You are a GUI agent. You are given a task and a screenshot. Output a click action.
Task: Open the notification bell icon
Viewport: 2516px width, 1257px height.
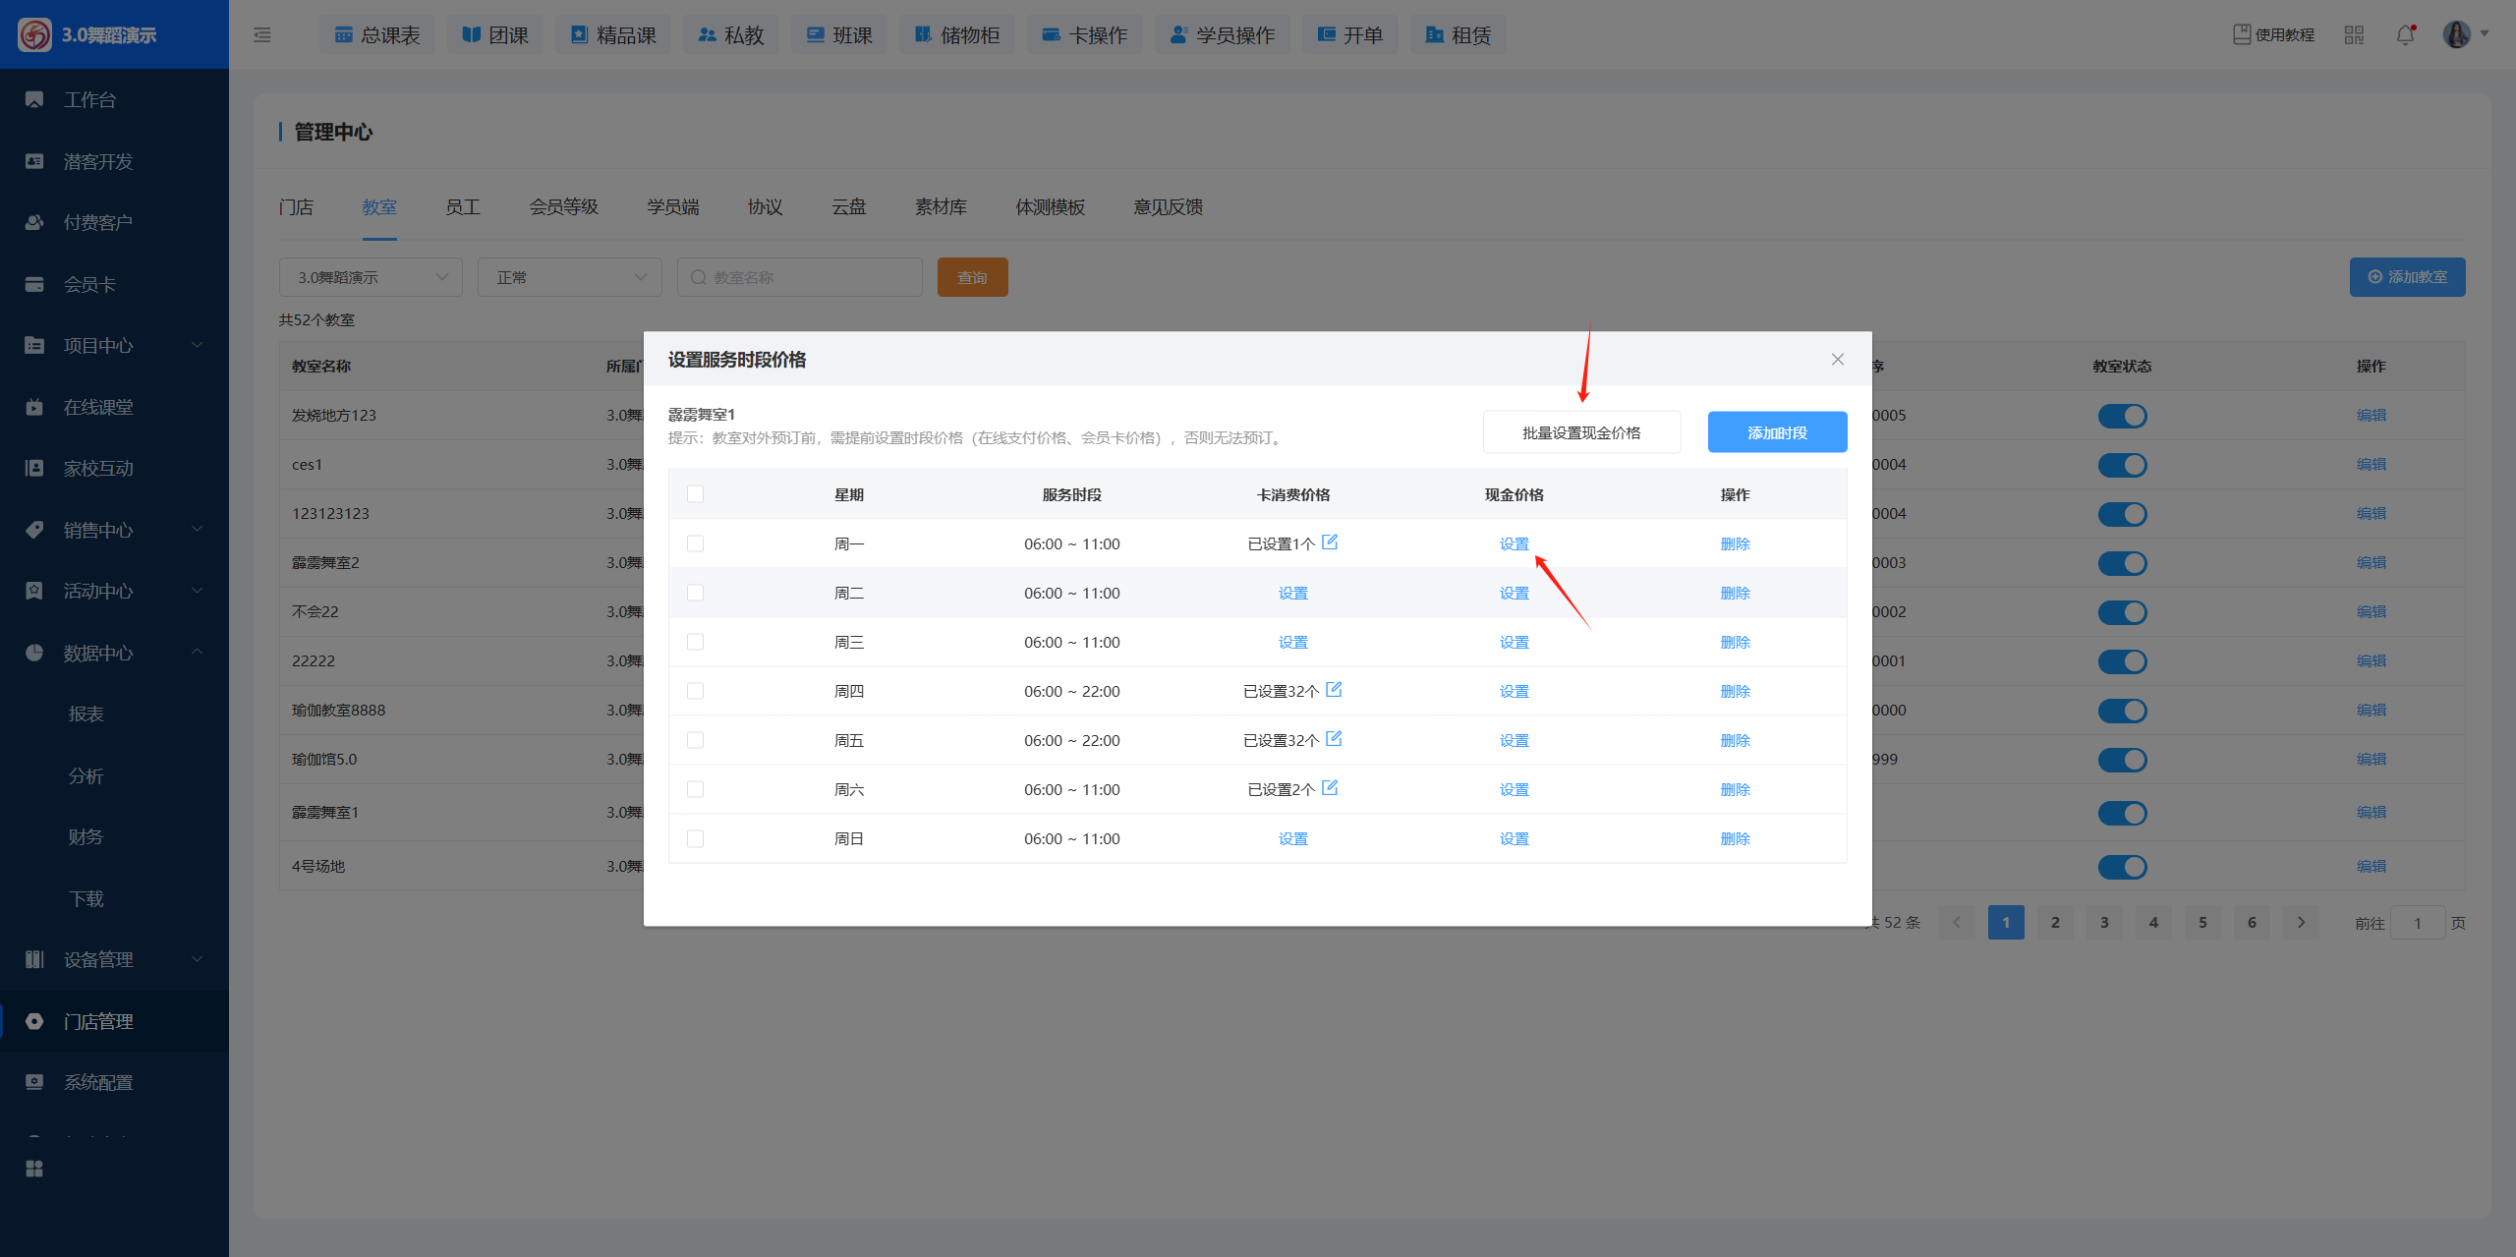click(2405, 34)
